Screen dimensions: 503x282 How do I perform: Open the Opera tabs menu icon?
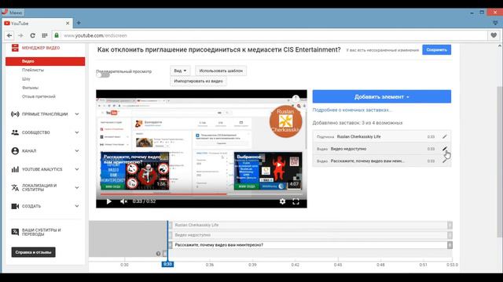click(495, 23)
